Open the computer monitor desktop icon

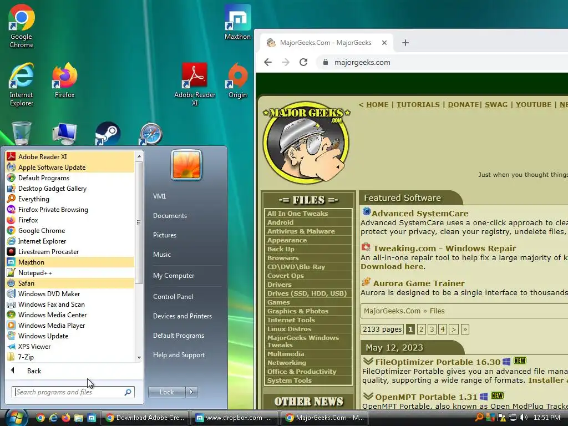coord(64,133)
